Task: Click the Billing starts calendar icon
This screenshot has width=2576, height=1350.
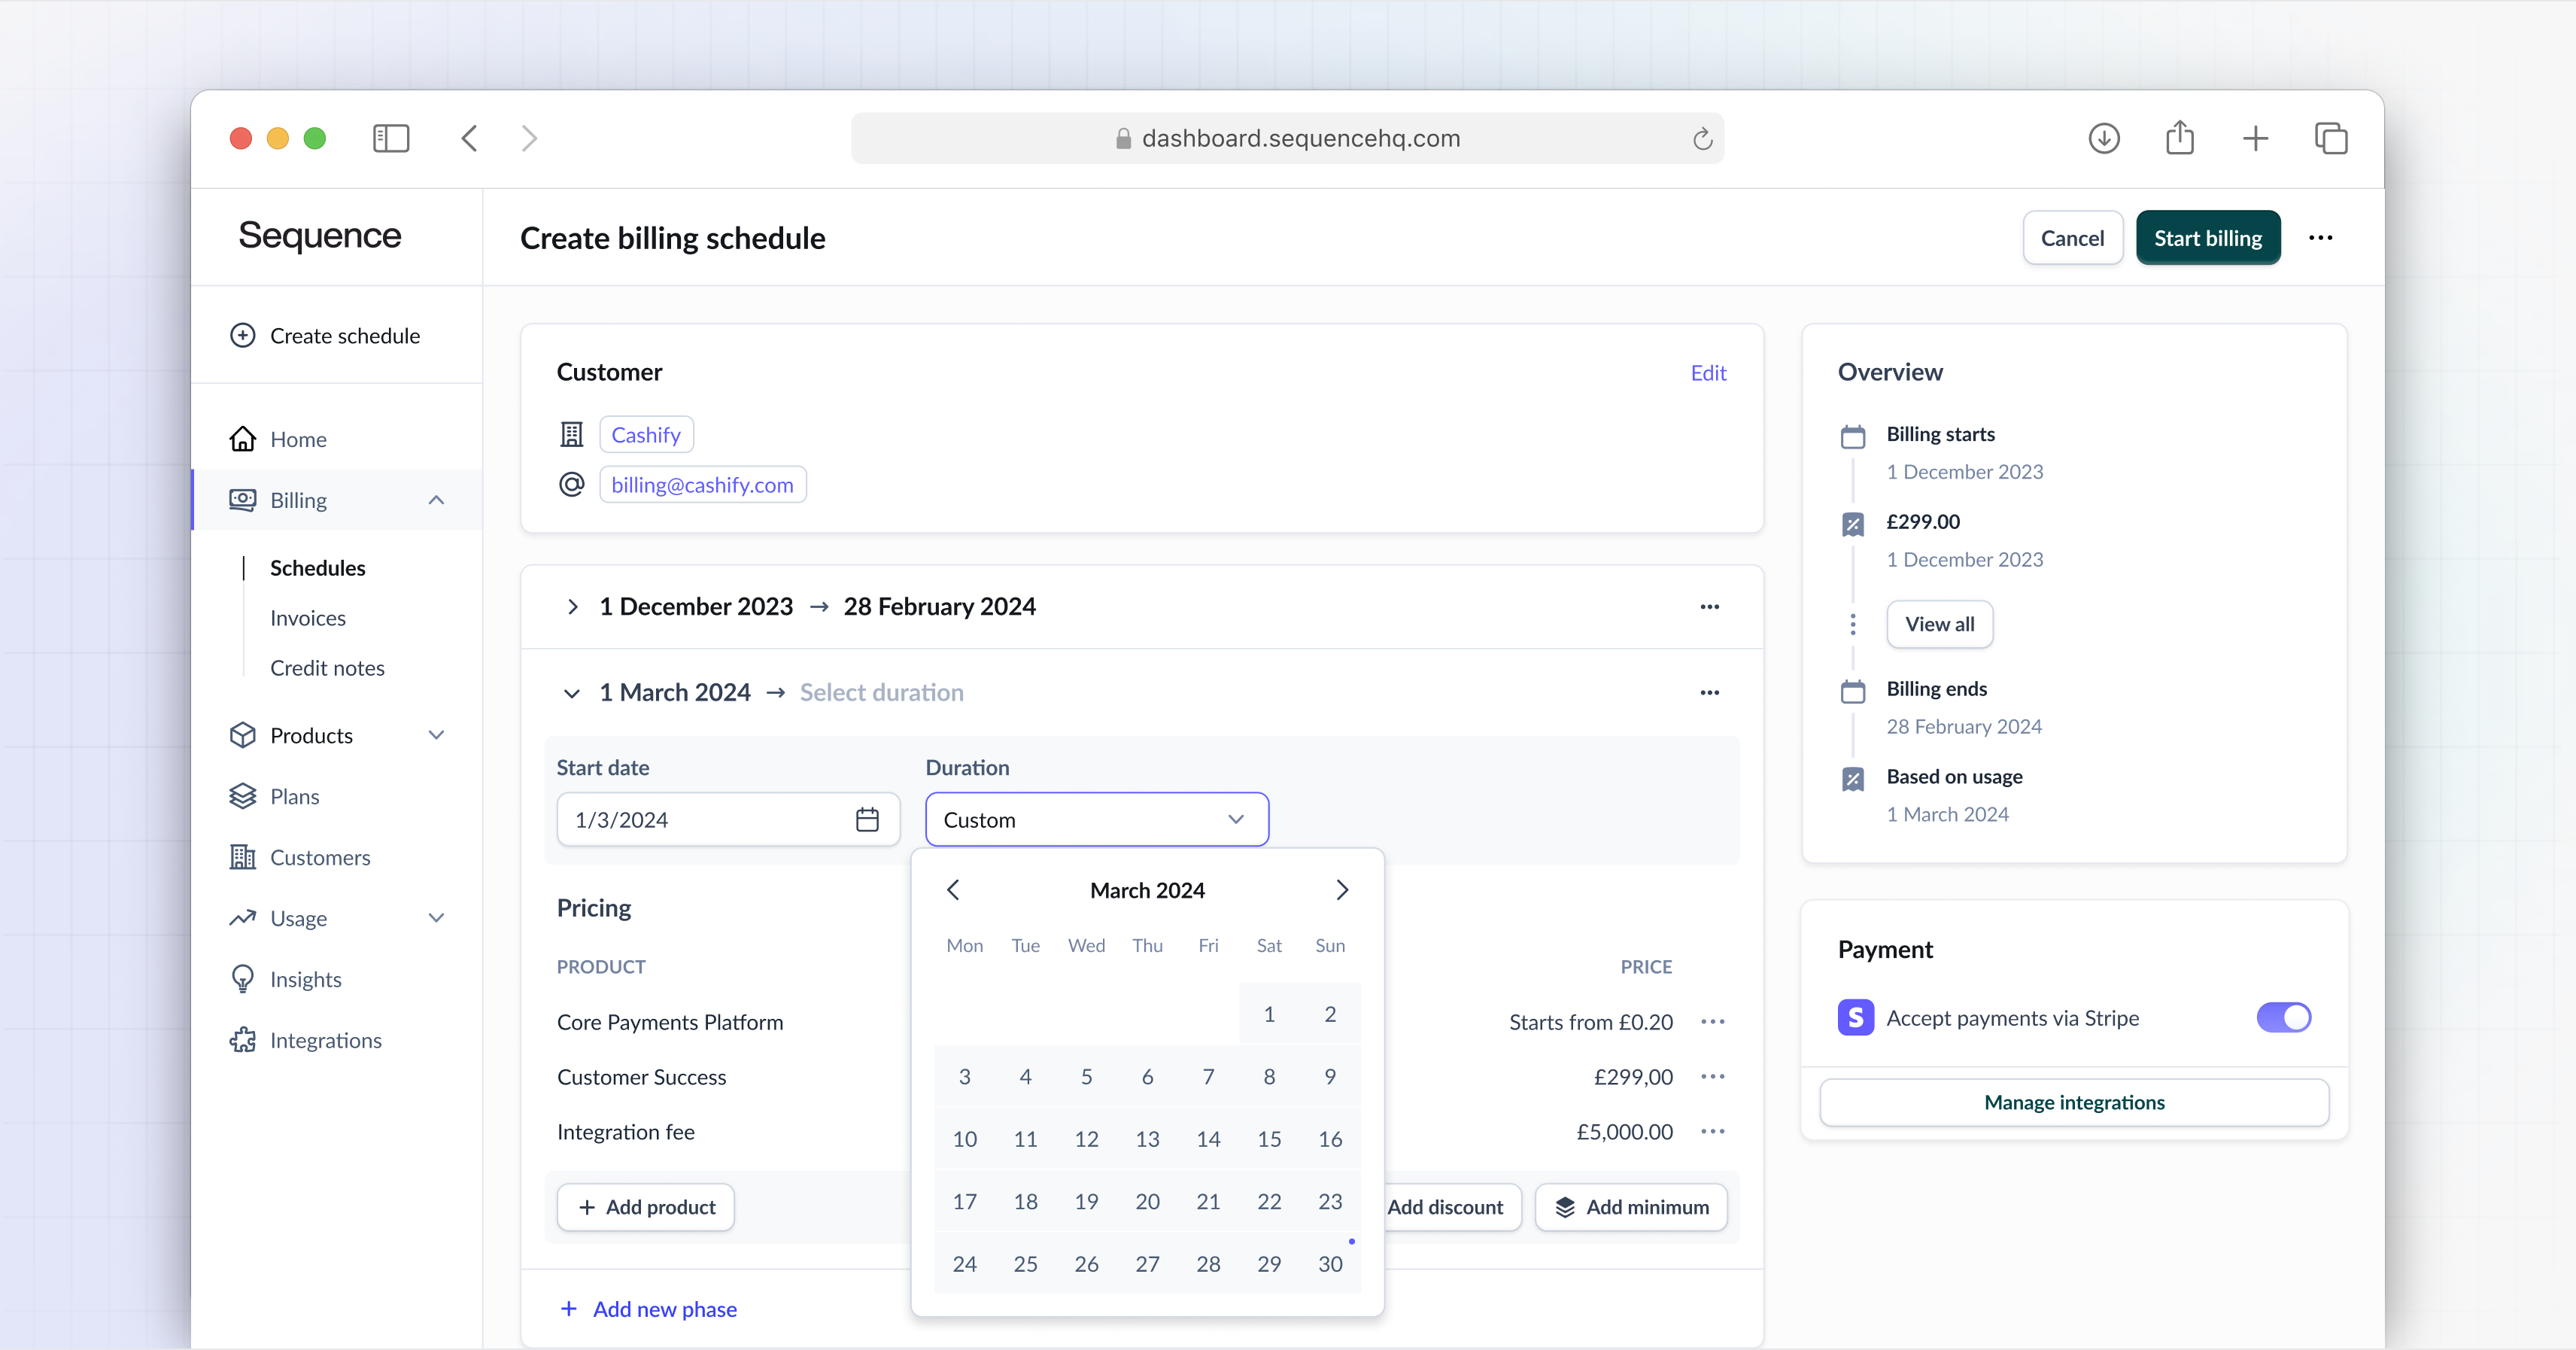Action: click(x=1853, y=437)
